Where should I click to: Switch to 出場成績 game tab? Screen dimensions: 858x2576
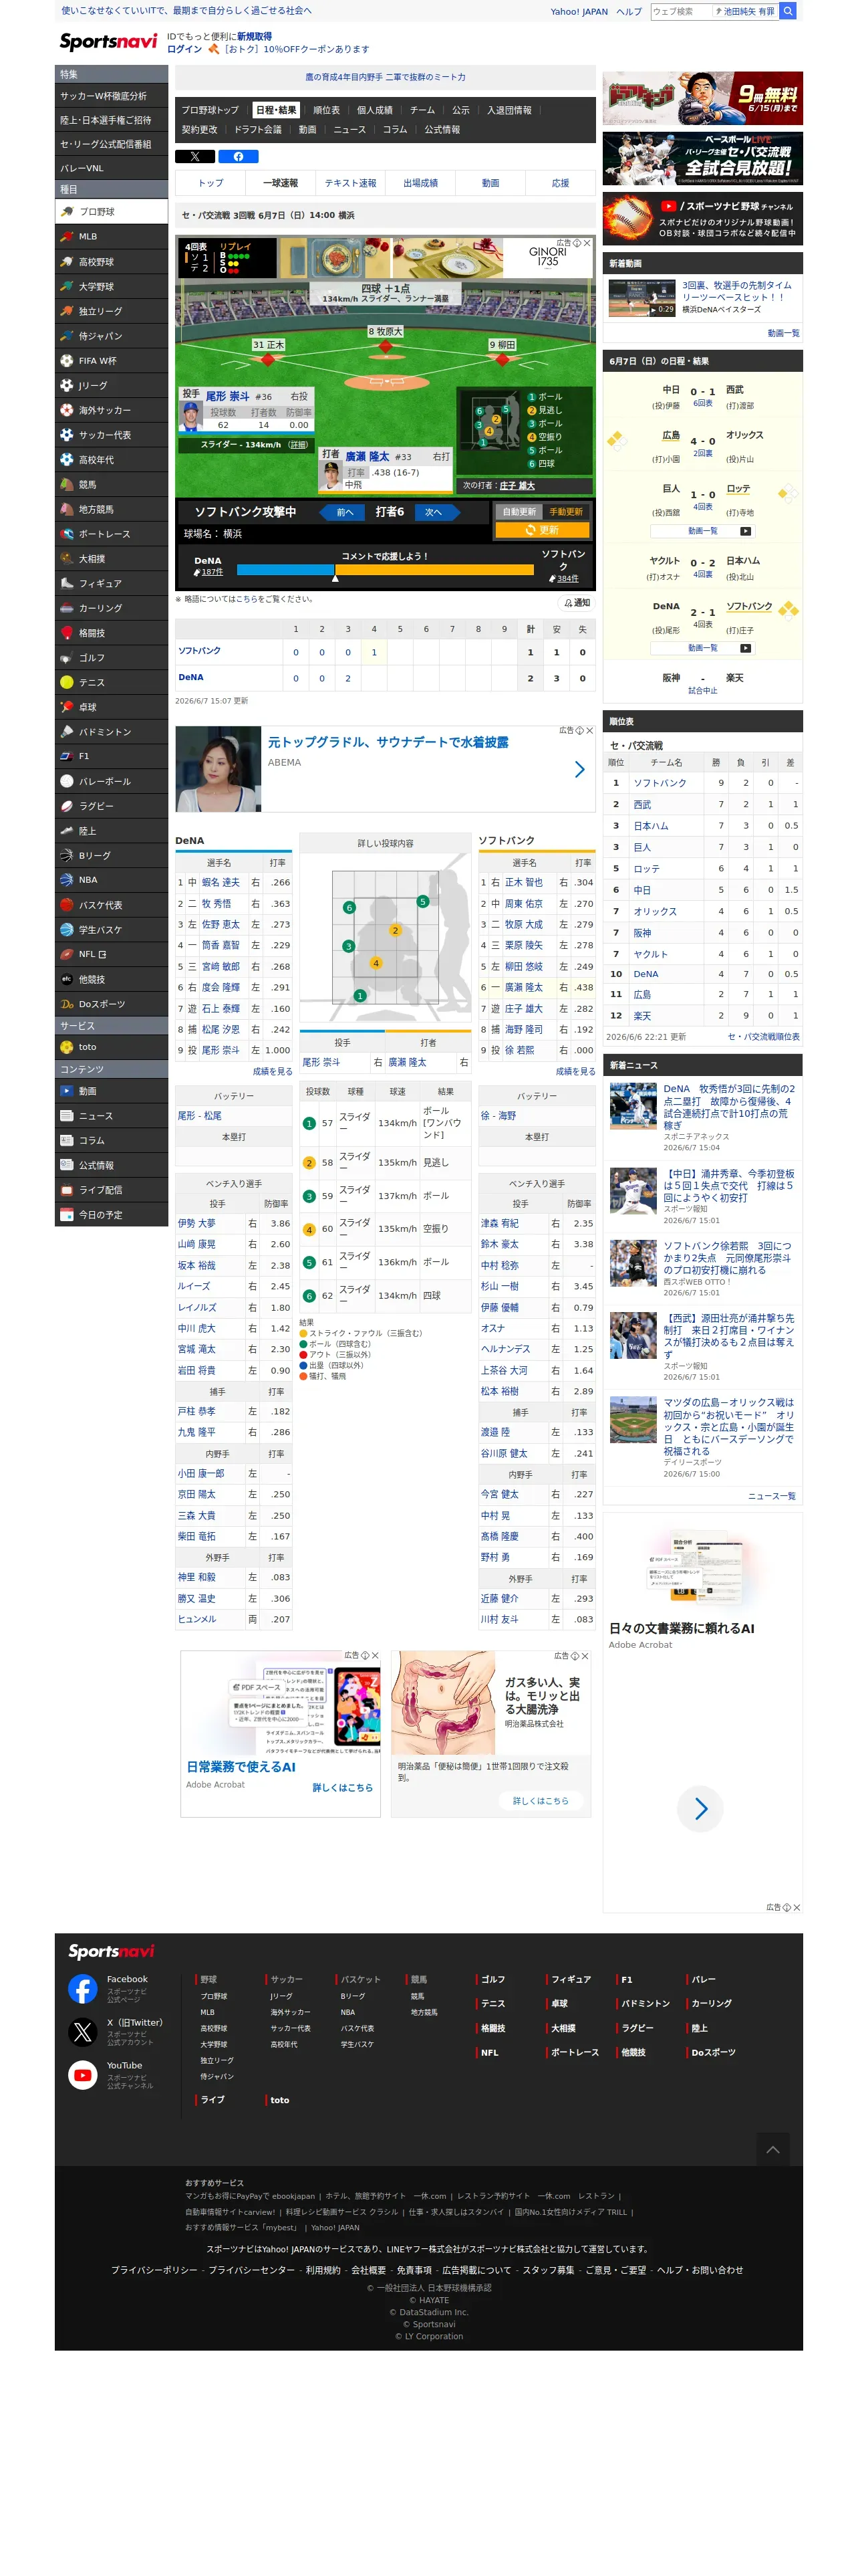coord(420,183)
